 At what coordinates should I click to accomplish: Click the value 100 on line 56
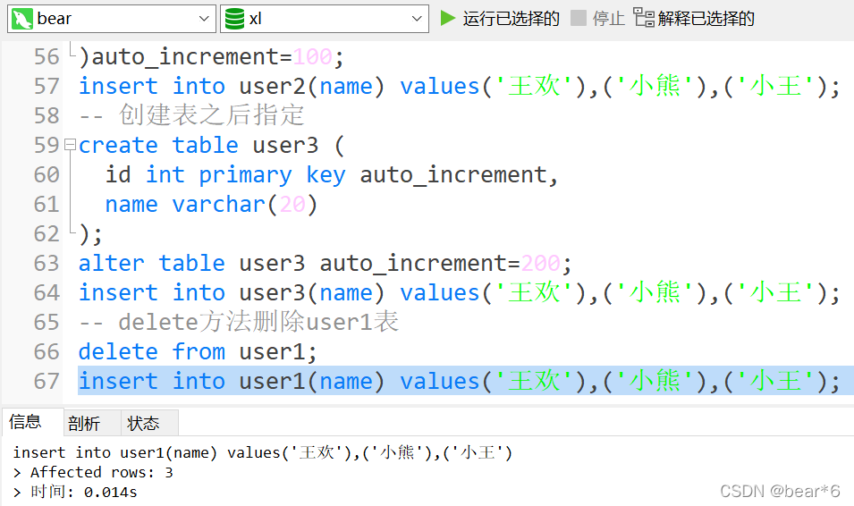click(x=313, y=56)
